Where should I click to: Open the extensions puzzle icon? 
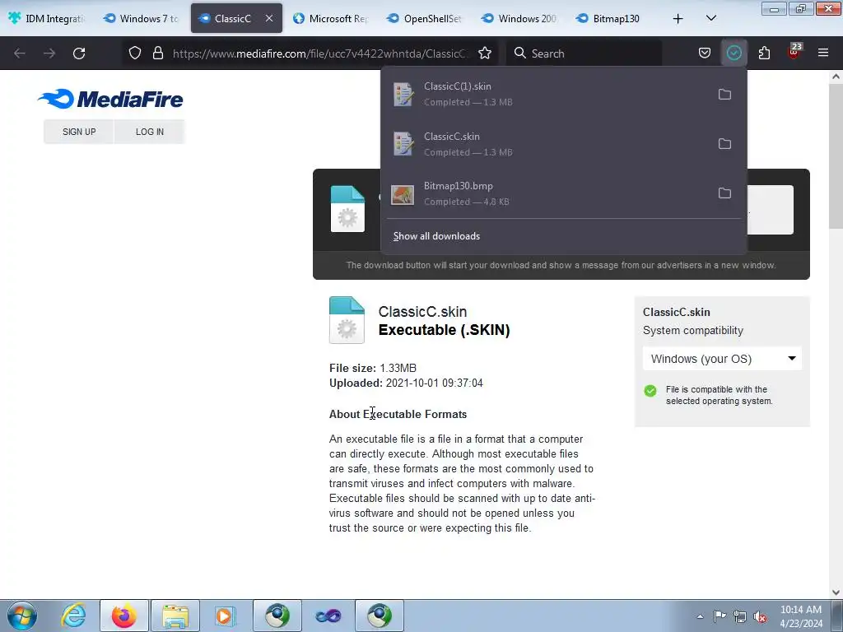764,53
